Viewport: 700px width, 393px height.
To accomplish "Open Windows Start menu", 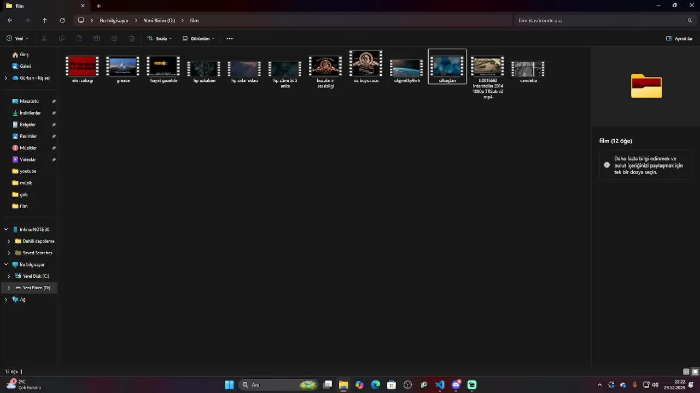I will pyautogui.click(x=230, y=385).
